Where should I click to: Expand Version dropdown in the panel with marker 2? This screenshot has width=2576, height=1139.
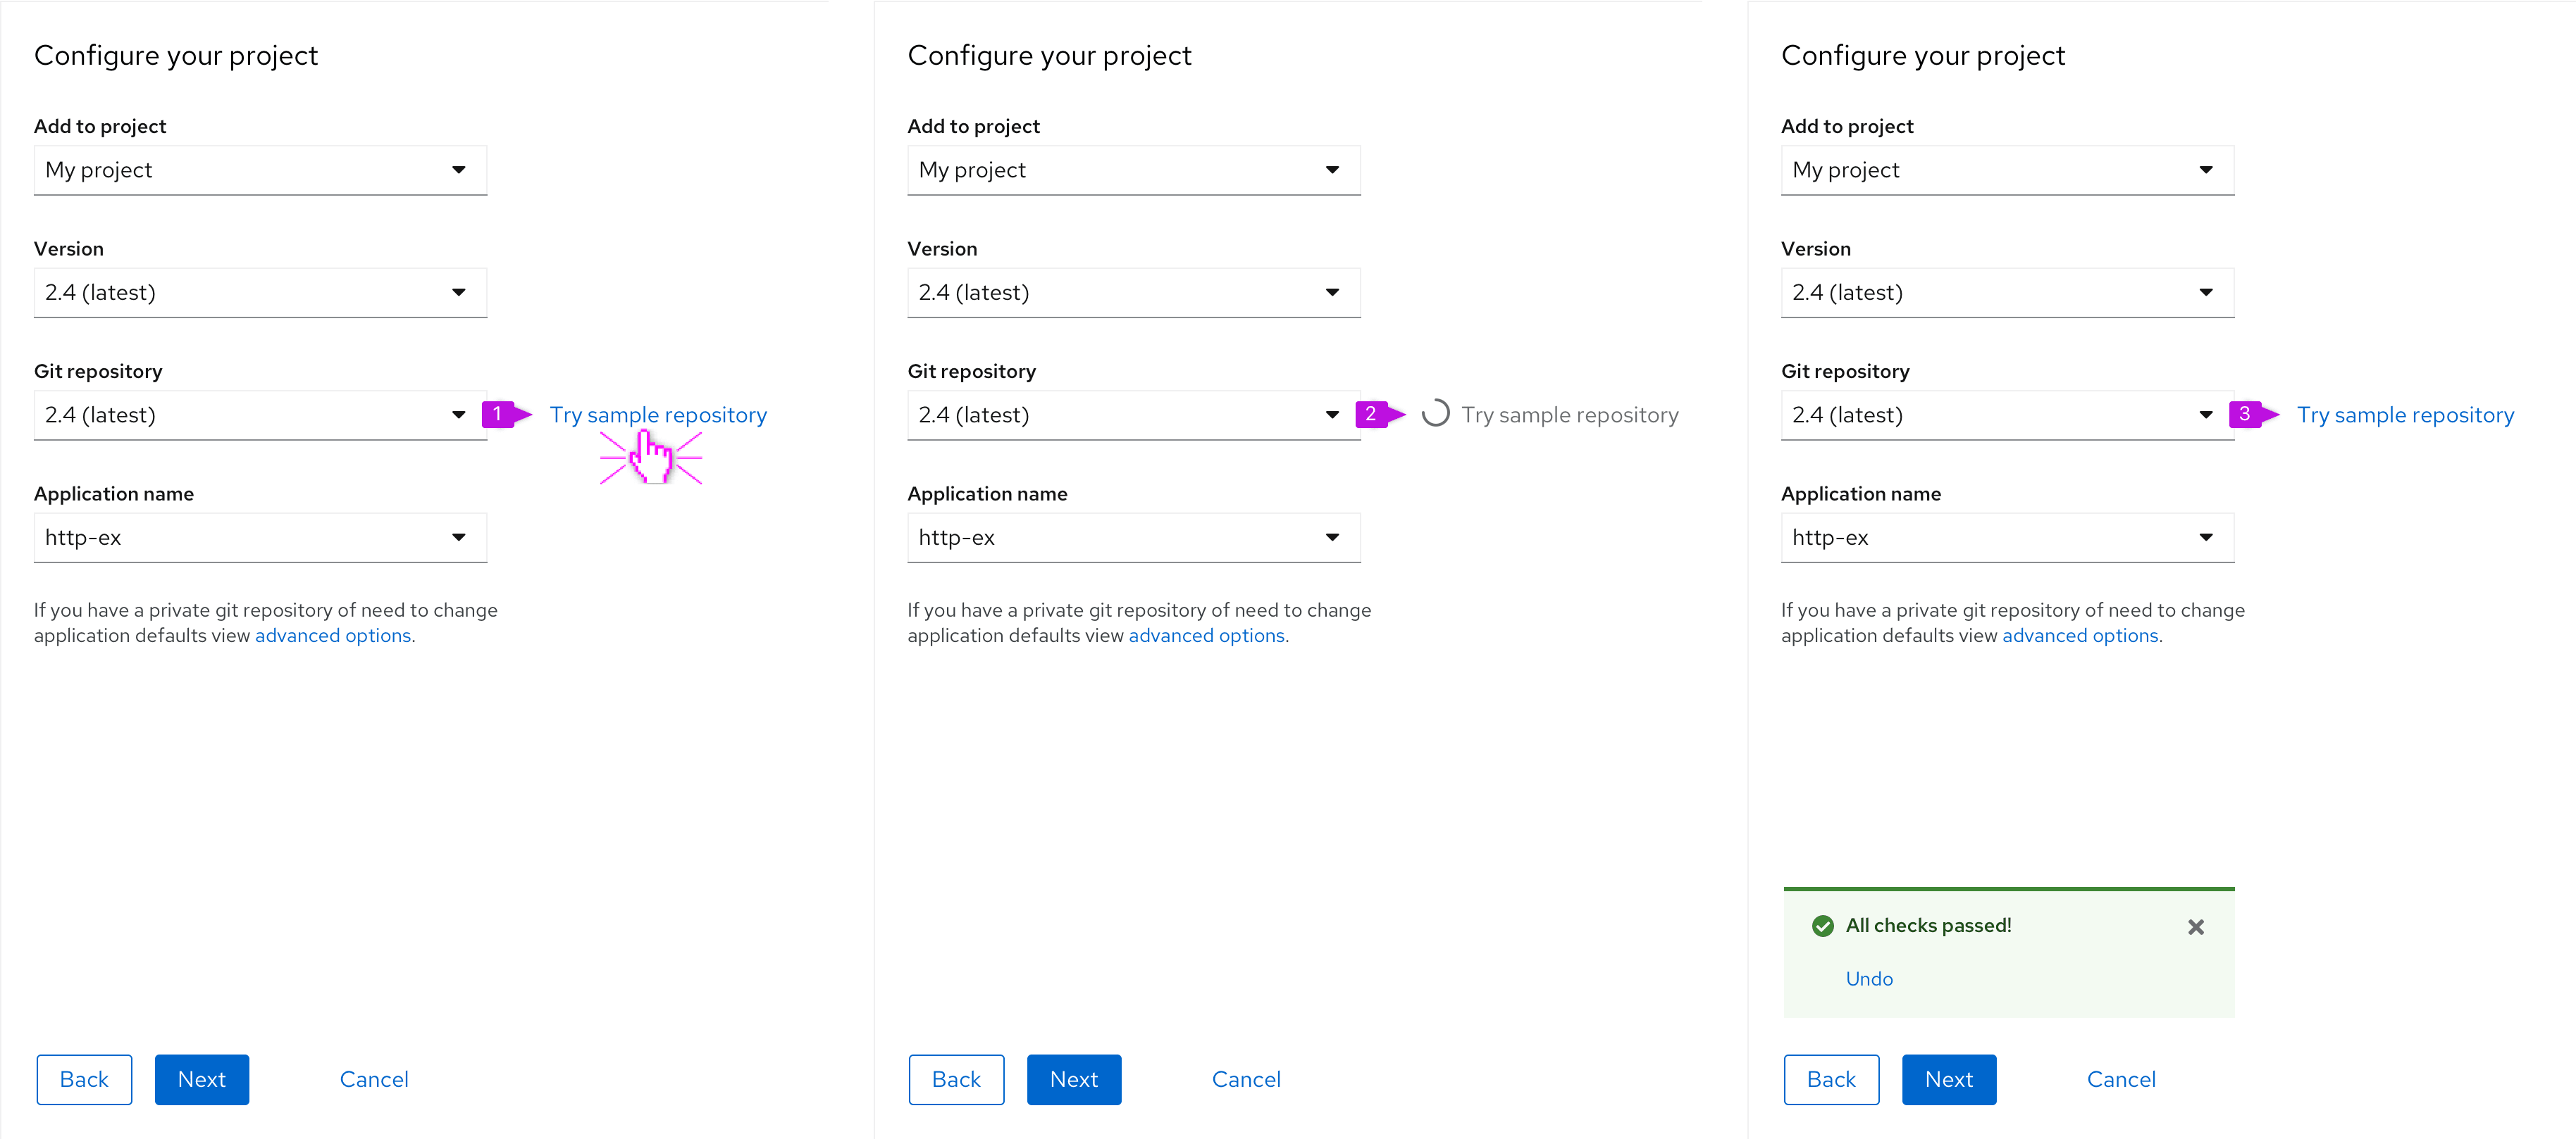[x=1133, y=293]
